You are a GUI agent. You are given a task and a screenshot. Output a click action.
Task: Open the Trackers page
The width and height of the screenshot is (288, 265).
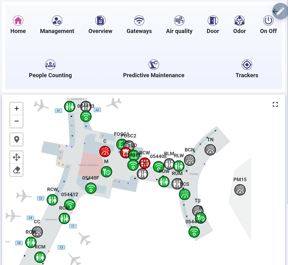point(247,69)
